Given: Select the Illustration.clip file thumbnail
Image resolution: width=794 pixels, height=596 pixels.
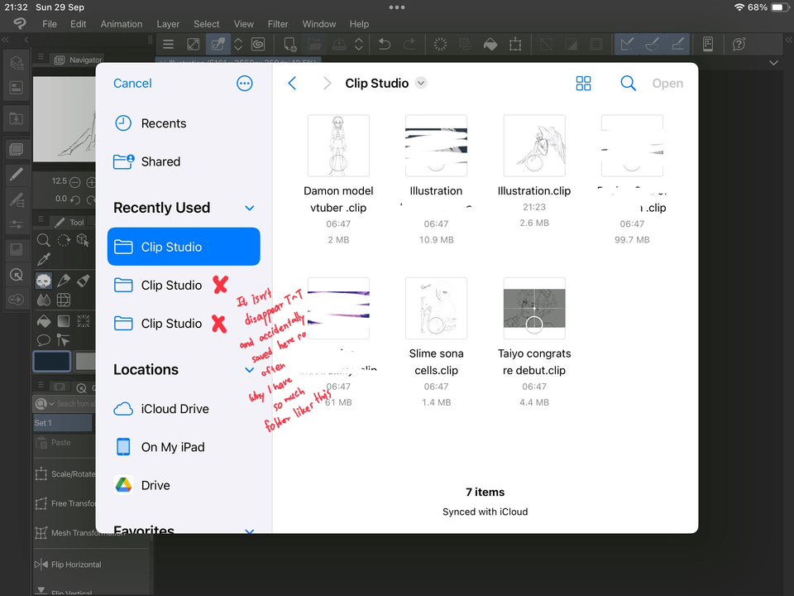Looking at the screenshot, I should [x=534, y=146].
